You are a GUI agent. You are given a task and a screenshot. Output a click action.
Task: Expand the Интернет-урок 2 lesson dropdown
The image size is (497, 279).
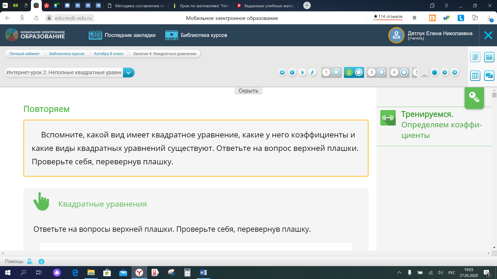point(128,73)
